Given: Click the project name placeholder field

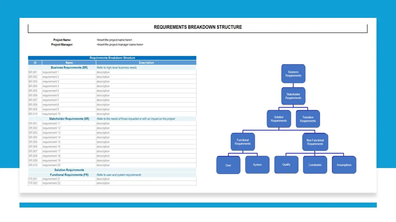Looking at the screenshot, I should (x=114, y=40).
